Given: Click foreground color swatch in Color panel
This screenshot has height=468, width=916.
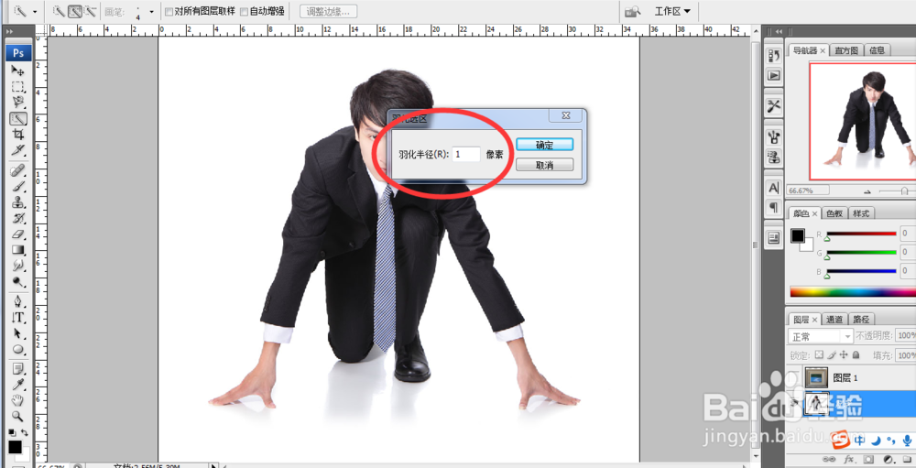Looking at the screenshot, I should coord(798,235).
